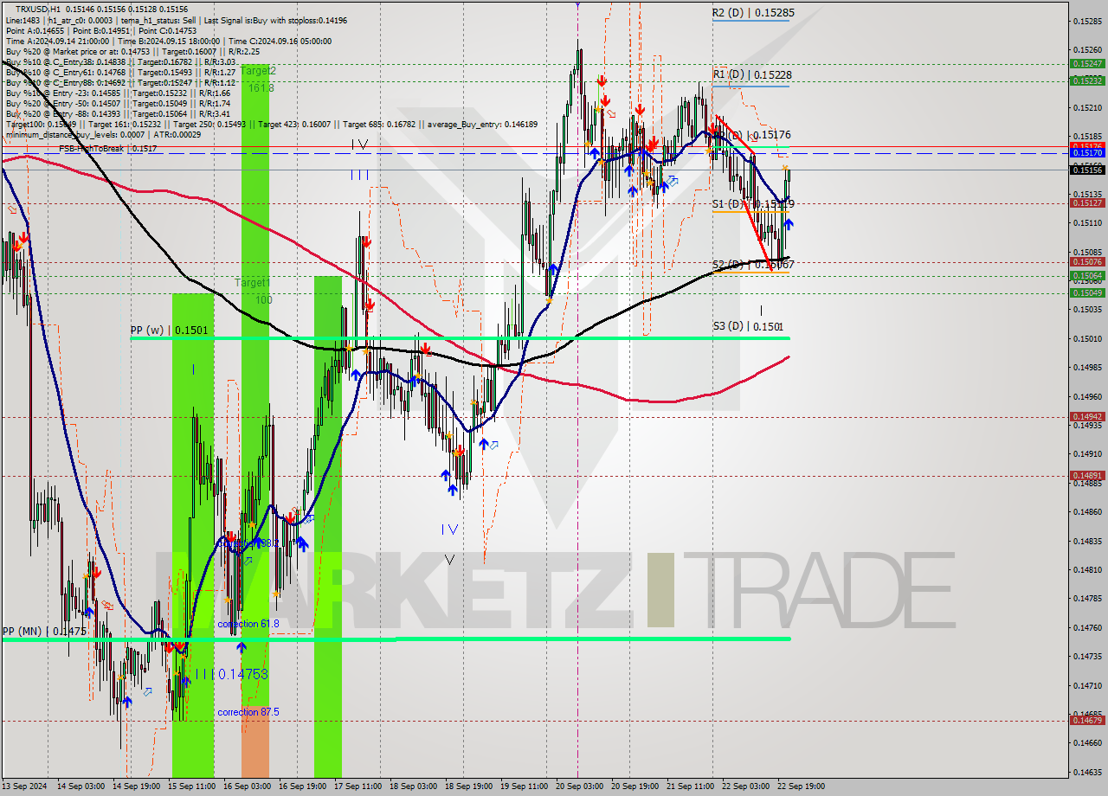This screenshot has width=1108, height=796.
Task: Select the R1 (D) | 0.15228 pivot label
Action: [x=752, y=75]
